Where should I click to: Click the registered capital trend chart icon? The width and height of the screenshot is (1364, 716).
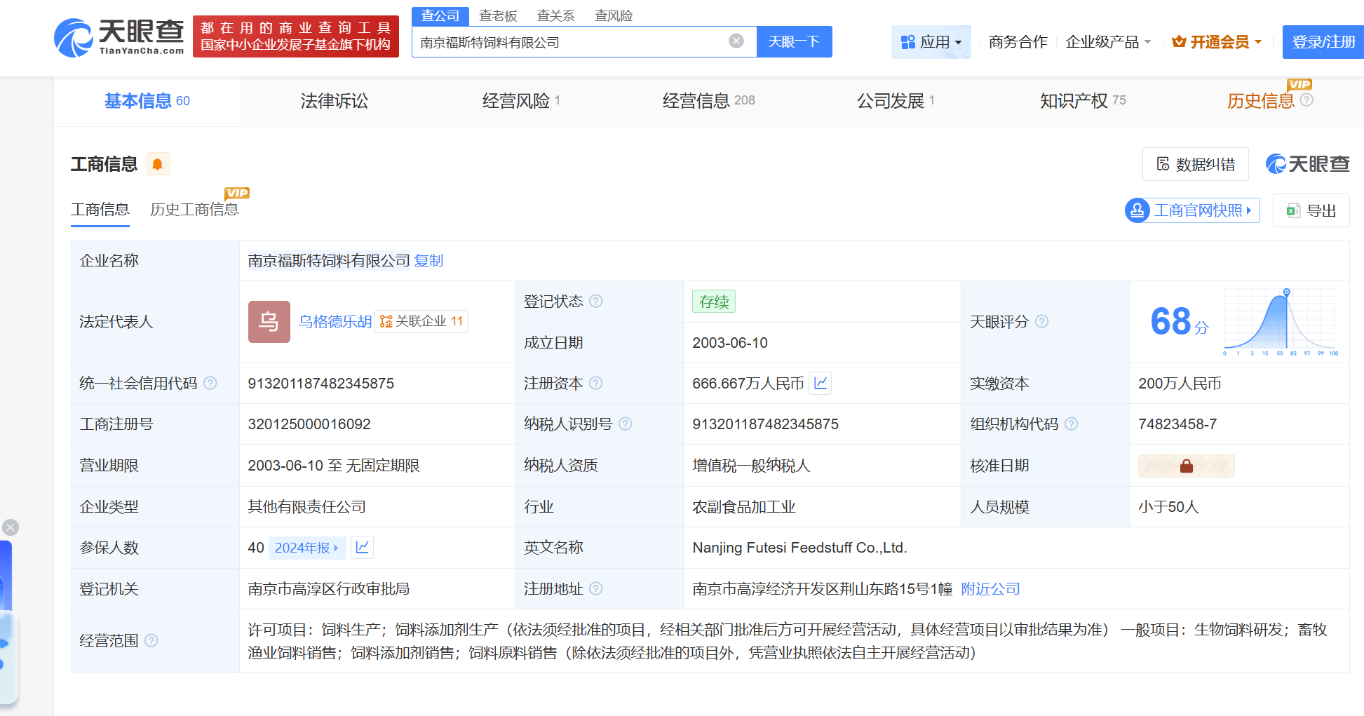(x=821, y=383)
